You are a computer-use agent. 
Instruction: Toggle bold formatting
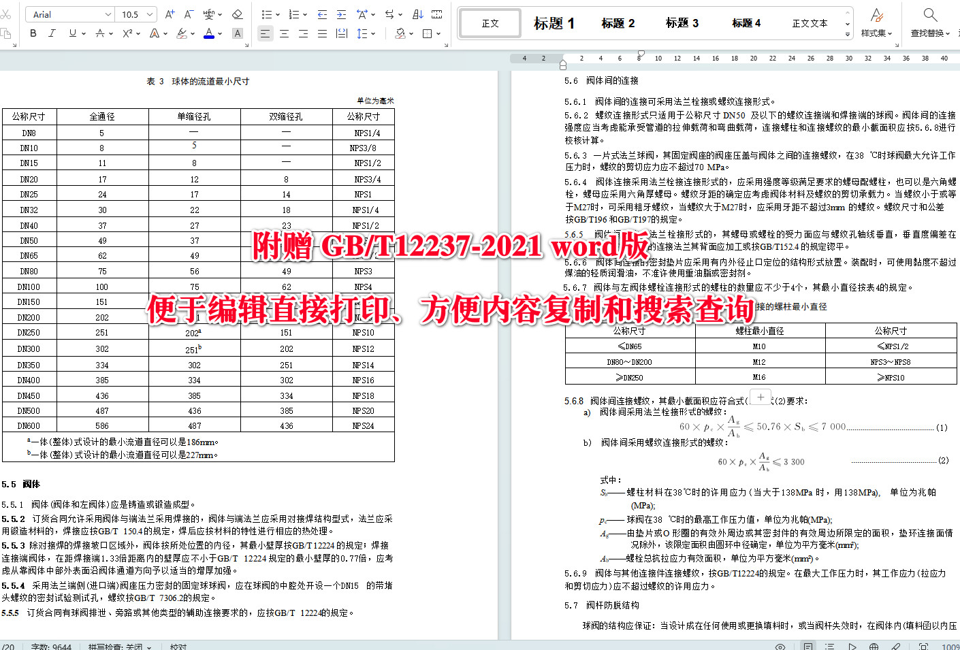click(32, 33)
